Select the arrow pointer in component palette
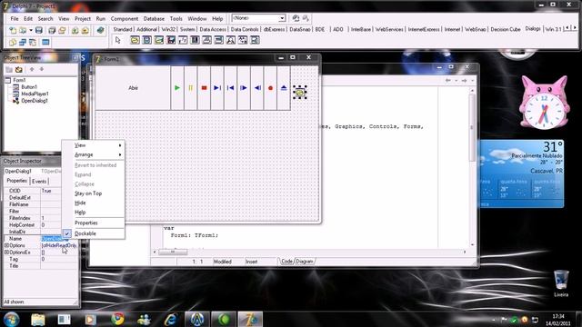The width and height of the screenshot is (582, 327). point(118,40)
